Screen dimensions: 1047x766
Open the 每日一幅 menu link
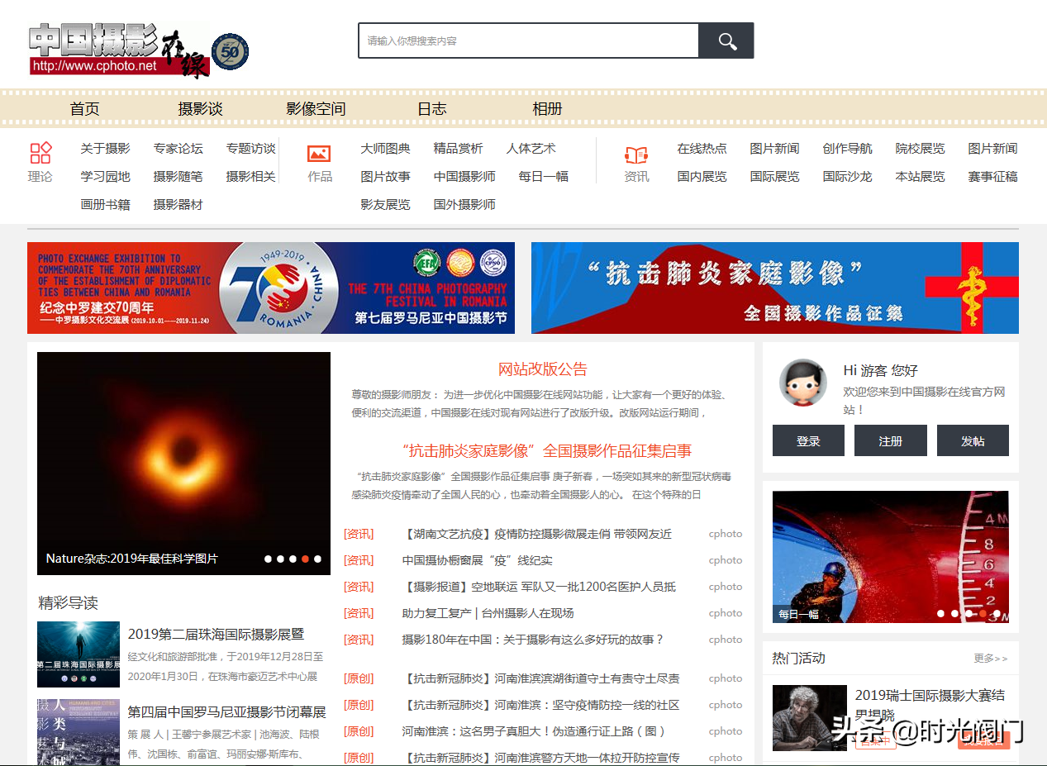pos(543,177)
